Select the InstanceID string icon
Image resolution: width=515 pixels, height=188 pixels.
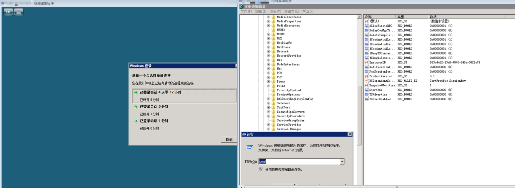(x=367, y=62)
